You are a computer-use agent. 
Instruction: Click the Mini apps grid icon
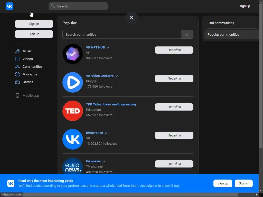click(x=17, y=74)
